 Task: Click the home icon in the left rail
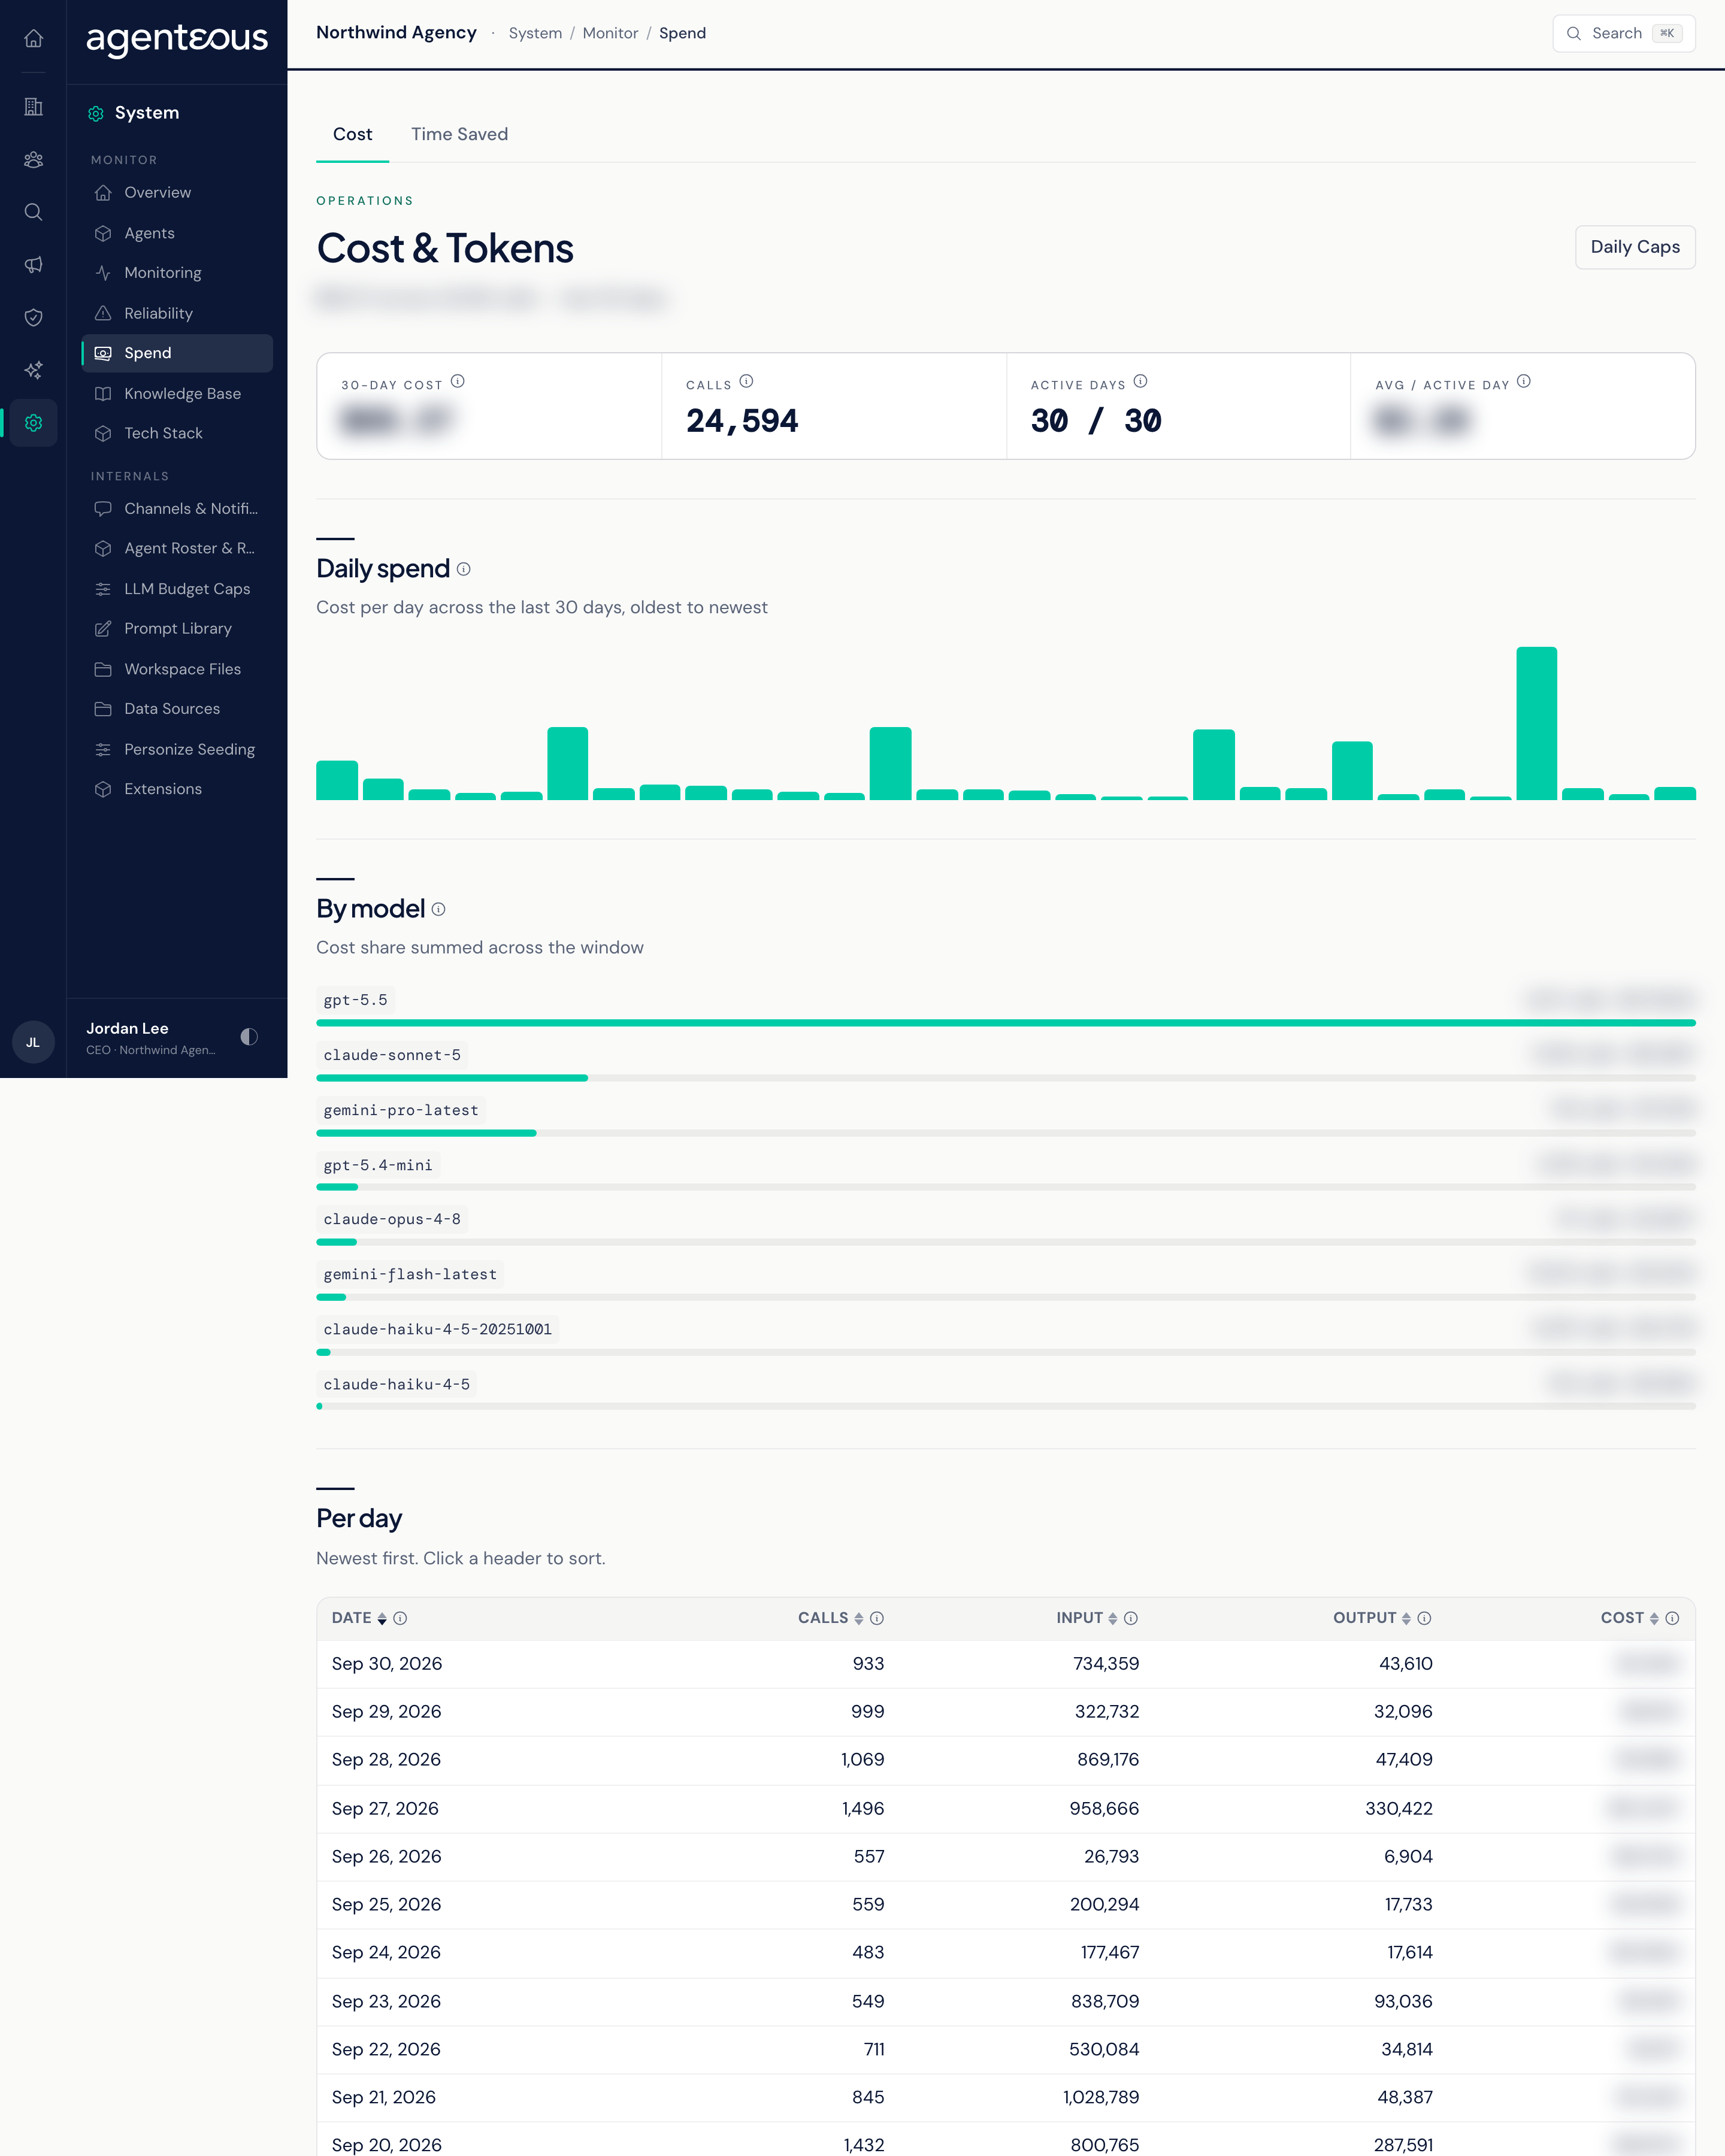(33, 38)
